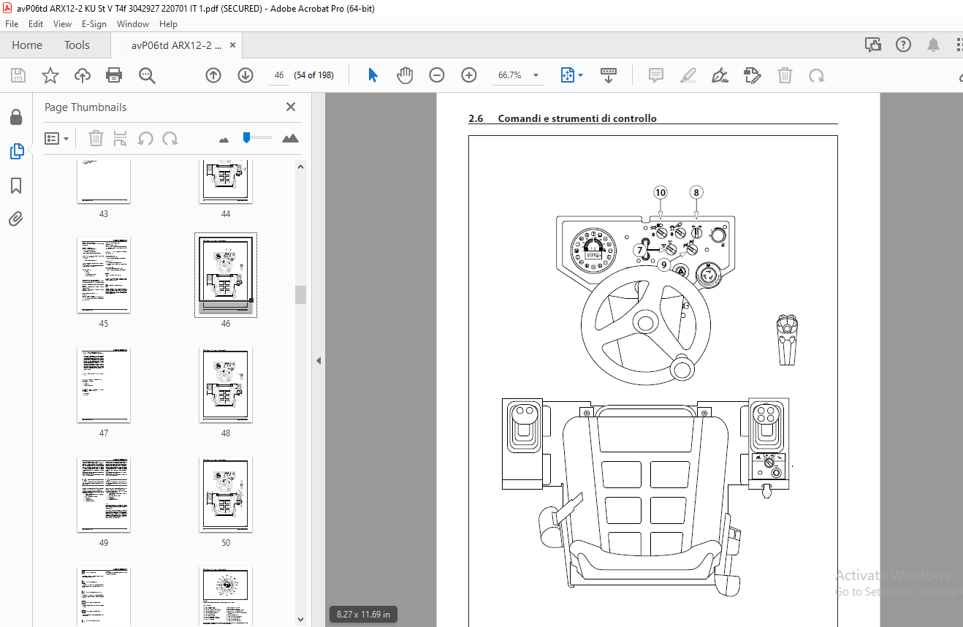Viewport: 963px width, 627px height.
Task: Rotate pages clockwise in thumbnails panel
Action: (x=170, y=138)
